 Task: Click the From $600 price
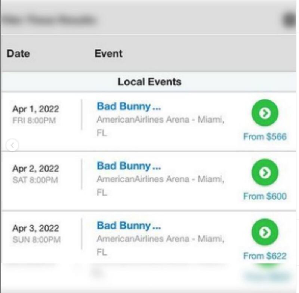coord(265,196)
